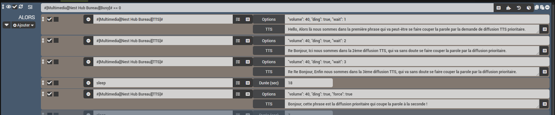This screenshot has height=115, width=555.
Task: Enable parallel execution box on first TTS action
Action: [x=56, y=19]
